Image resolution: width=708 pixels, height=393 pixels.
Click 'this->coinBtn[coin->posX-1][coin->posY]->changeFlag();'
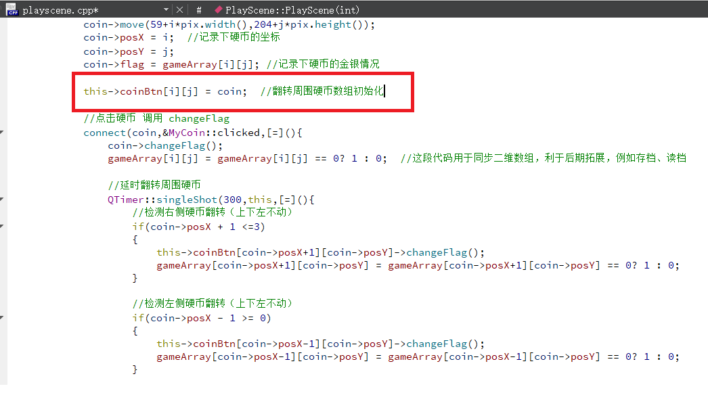pyautogui.click(x=321, y=344)
